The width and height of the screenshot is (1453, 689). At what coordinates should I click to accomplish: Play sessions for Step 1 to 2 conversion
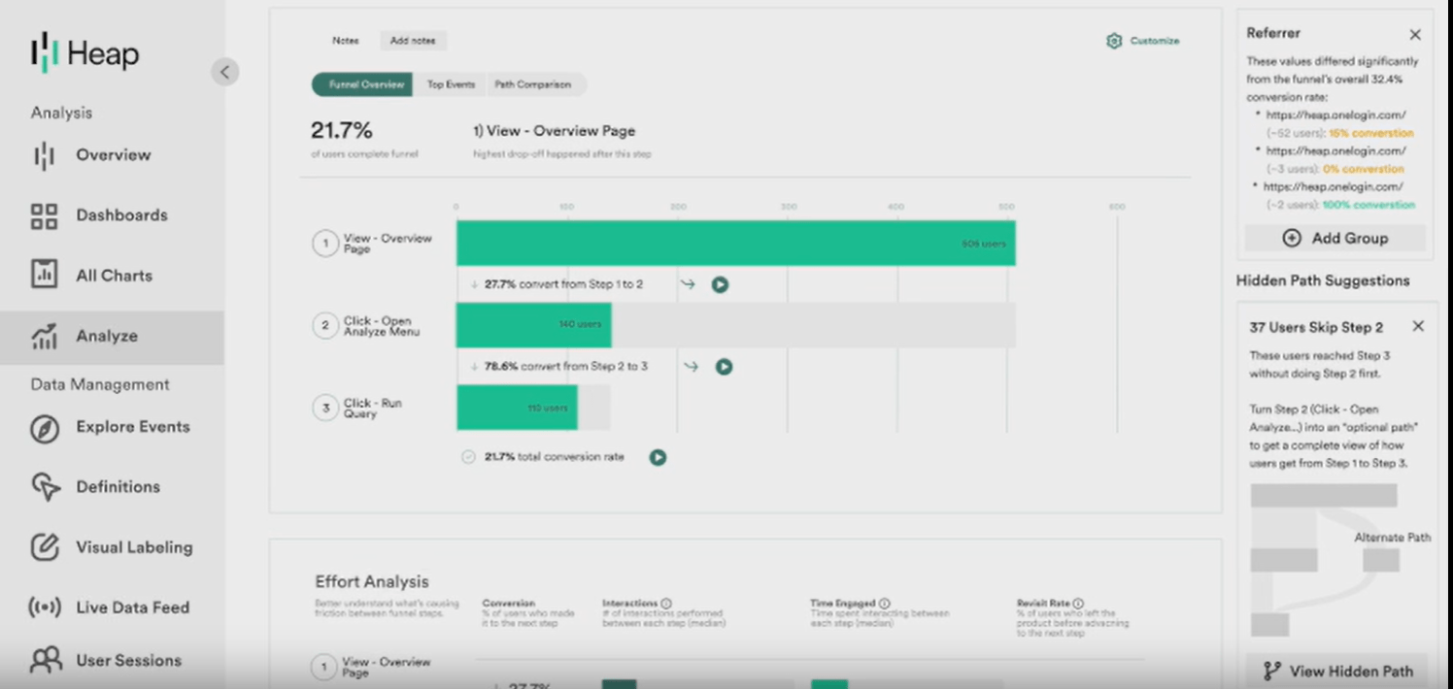coord(720,284)
